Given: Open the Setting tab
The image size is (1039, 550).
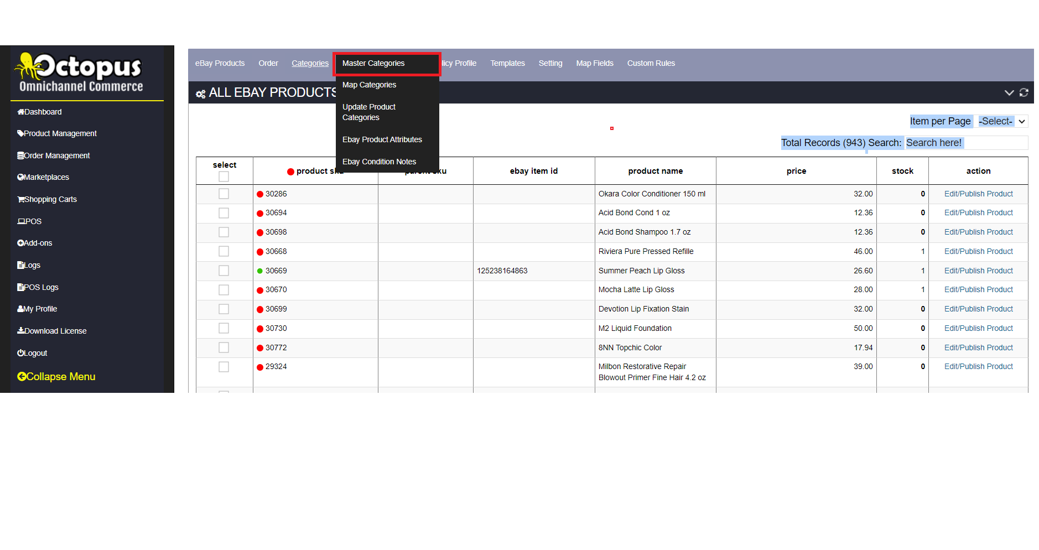Looking at the screenshot, I should click(x=550, y=63).
